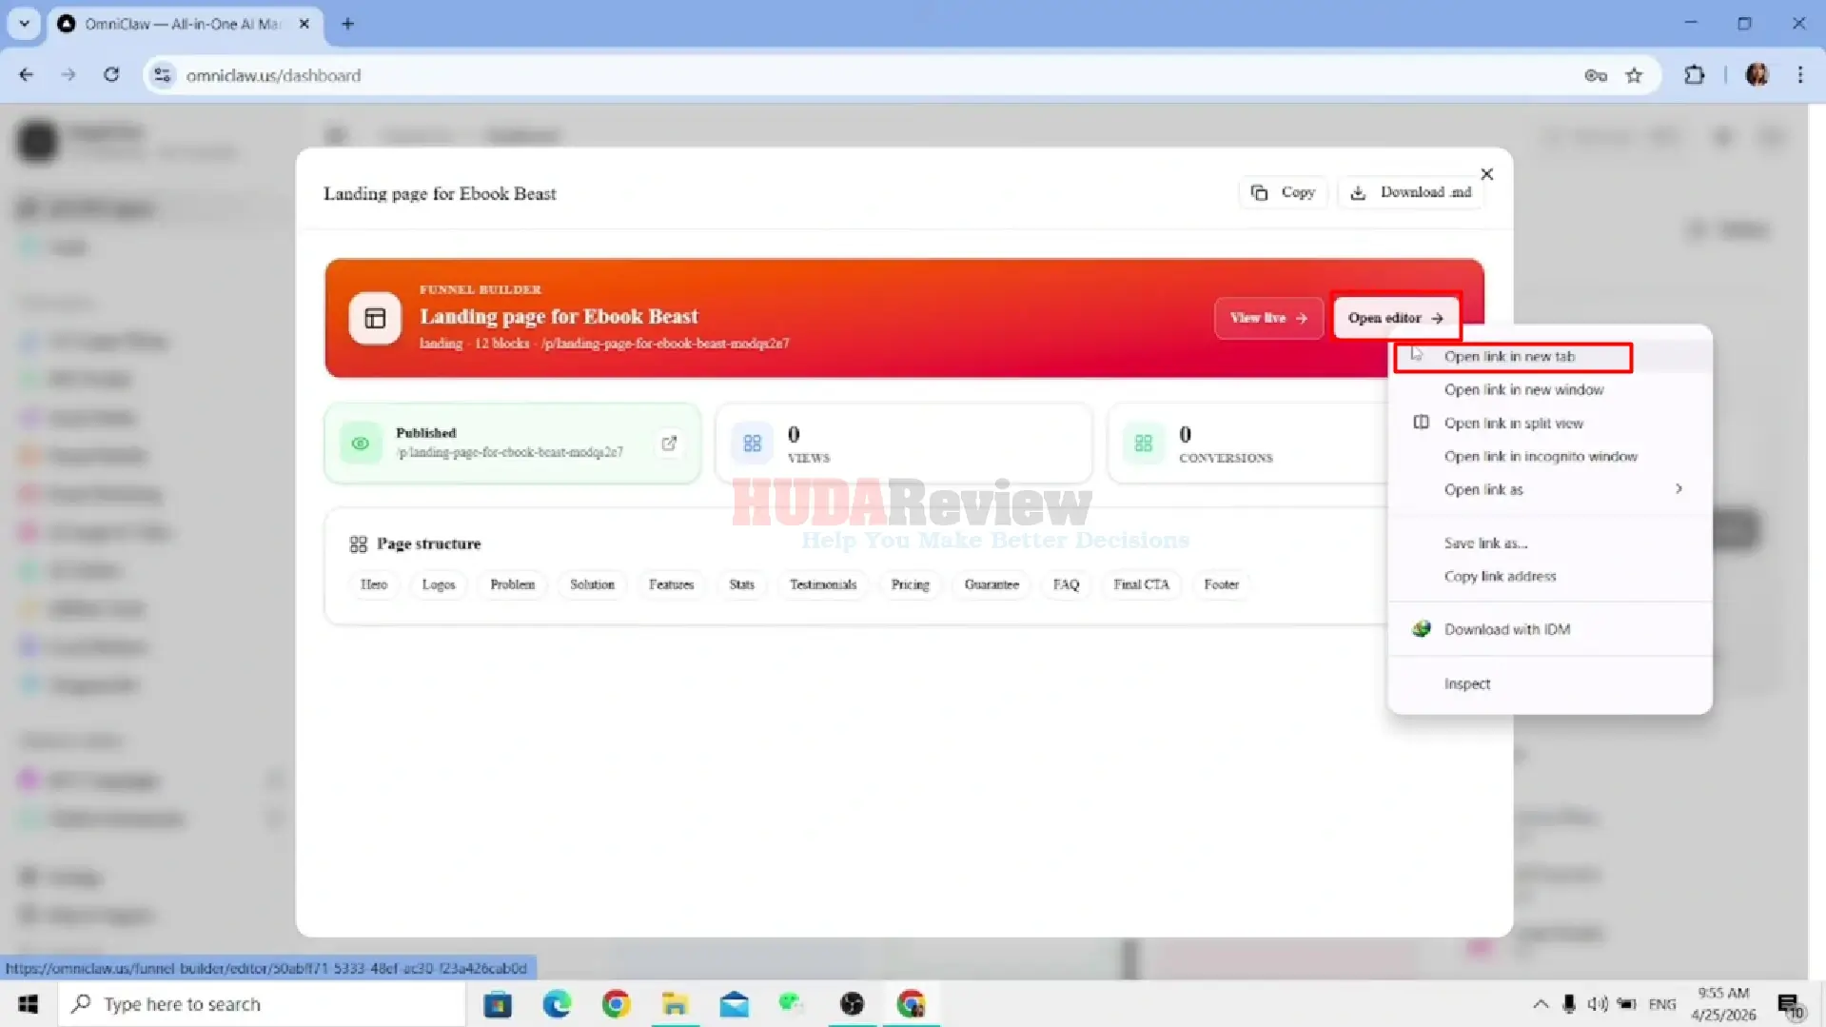
Task: Open the volume control in tray
Action: click(x=1597, y=1004)
